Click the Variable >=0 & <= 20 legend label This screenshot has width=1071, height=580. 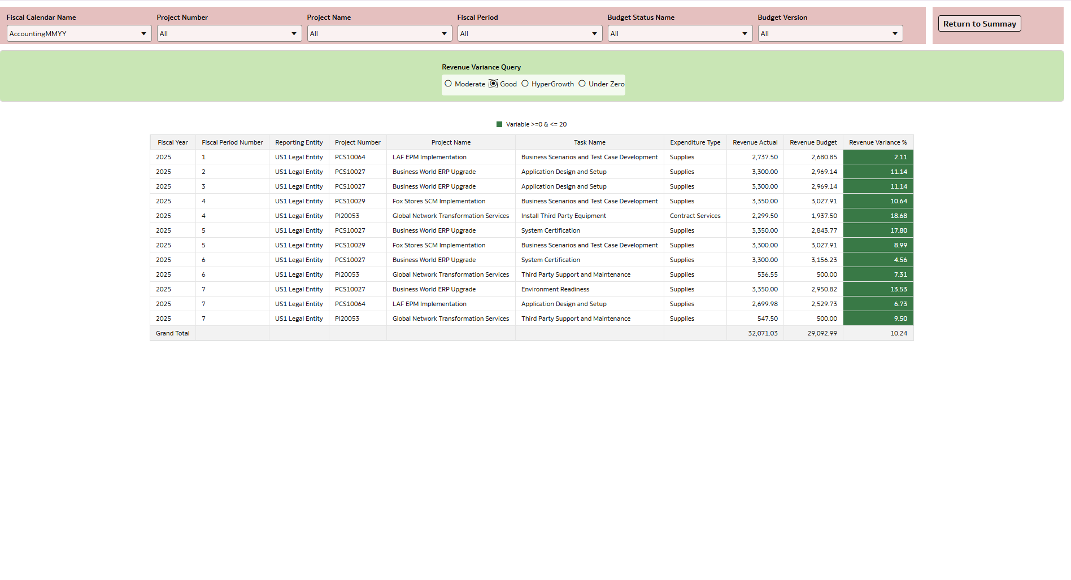click(536, 124)
